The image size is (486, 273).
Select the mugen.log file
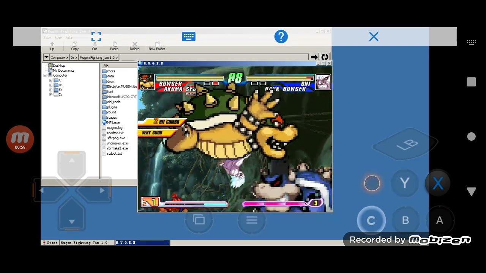point(112,128)
